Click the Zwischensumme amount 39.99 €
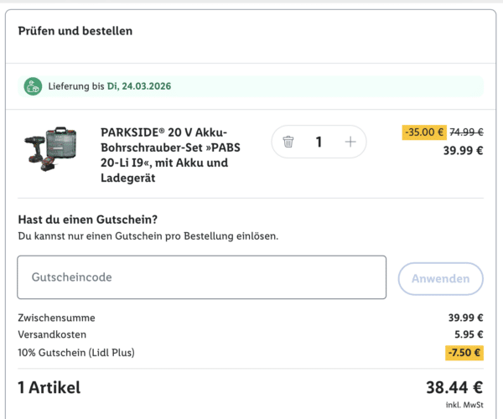This screenshot has height=419, width=503. click(465, 318)
